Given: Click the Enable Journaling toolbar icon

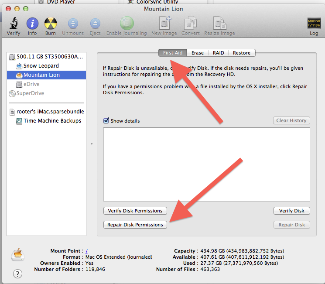Looking at the screenshot, I should (127, 23).
